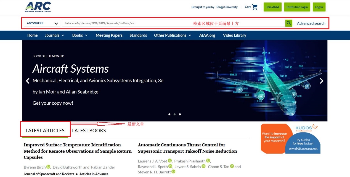The height and width of the screenshot is (177, 350).
Task: Click author name Laurens J. A. Voet
Action: pos(152,161)
